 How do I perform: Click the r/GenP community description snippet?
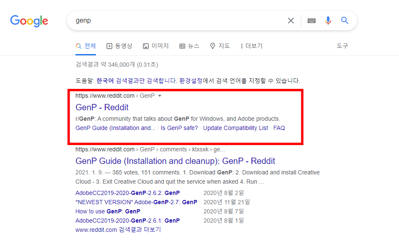click(178, 119)
